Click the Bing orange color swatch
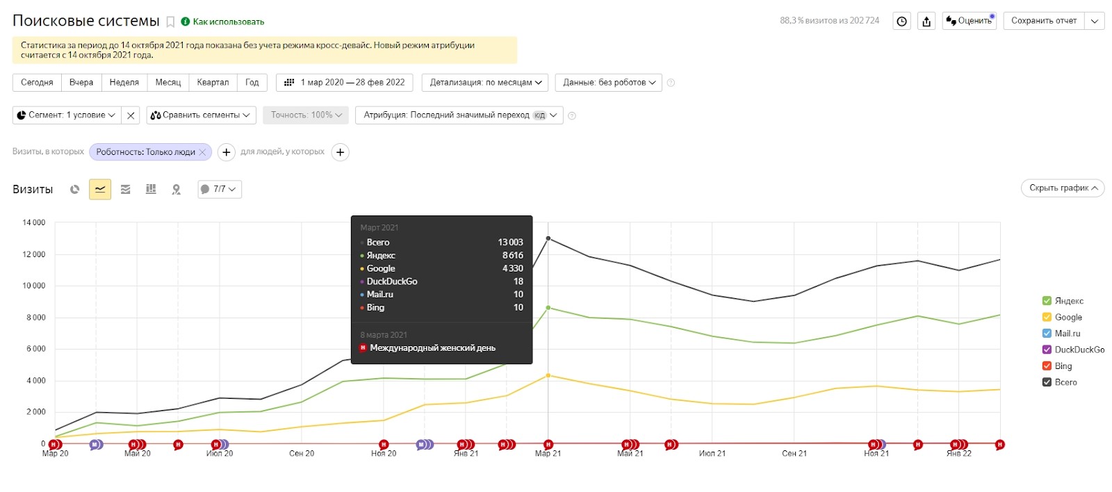 click(x=1047, y=366)
